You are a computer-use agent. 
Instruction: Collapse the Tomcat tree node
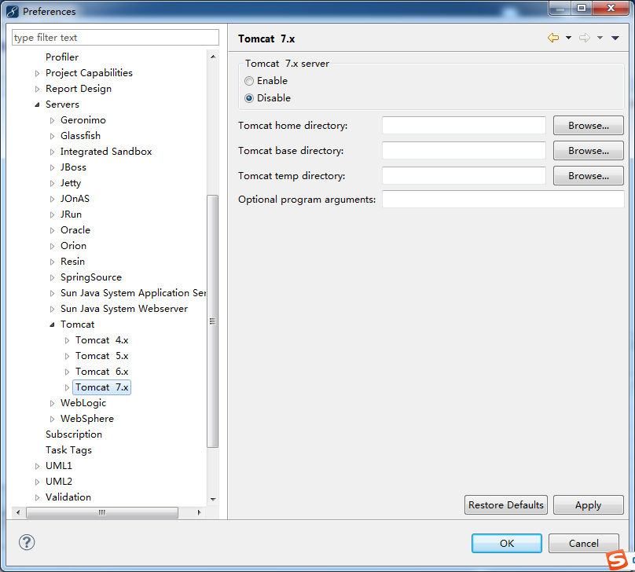click(x=52, y=324)
